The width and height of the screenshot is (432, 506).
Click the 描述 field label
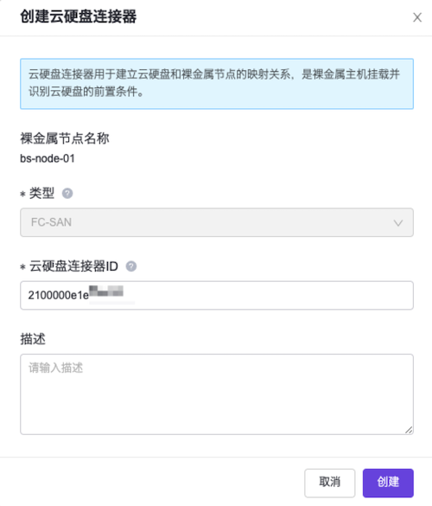(x=33, y=339)
